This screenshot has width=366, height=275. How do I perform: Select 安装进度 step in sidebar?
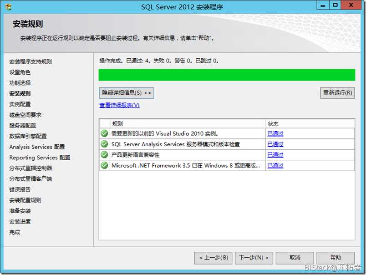click(x=20, y=222)
